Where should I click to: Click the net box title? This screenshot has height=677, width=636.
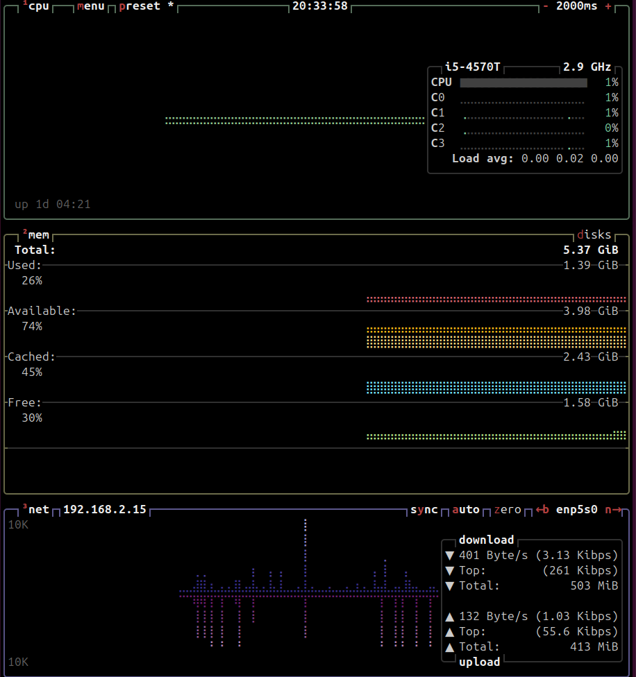[38, 510]
